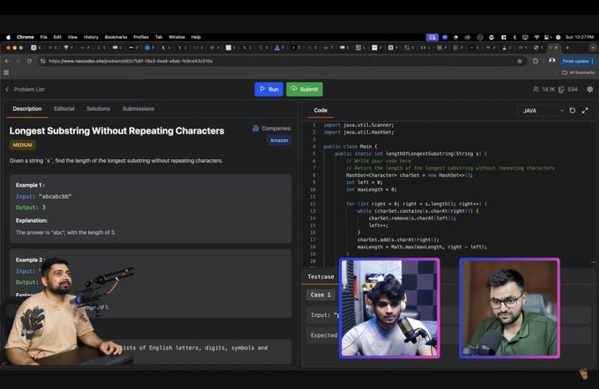
Task: Click line 1 import java.util.Scanner
Action: tap(359, 125)
